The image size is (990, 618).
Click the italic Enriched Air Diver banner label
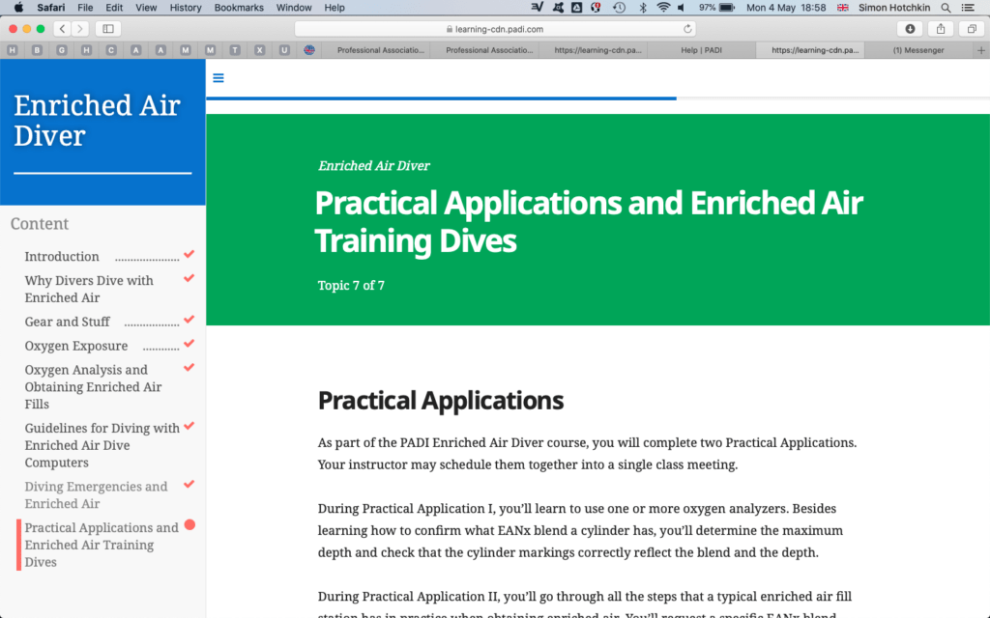(x=374, y=166)
